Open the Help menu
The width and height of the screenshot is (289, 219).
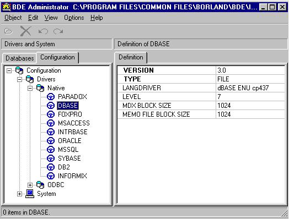coord(97,18)
